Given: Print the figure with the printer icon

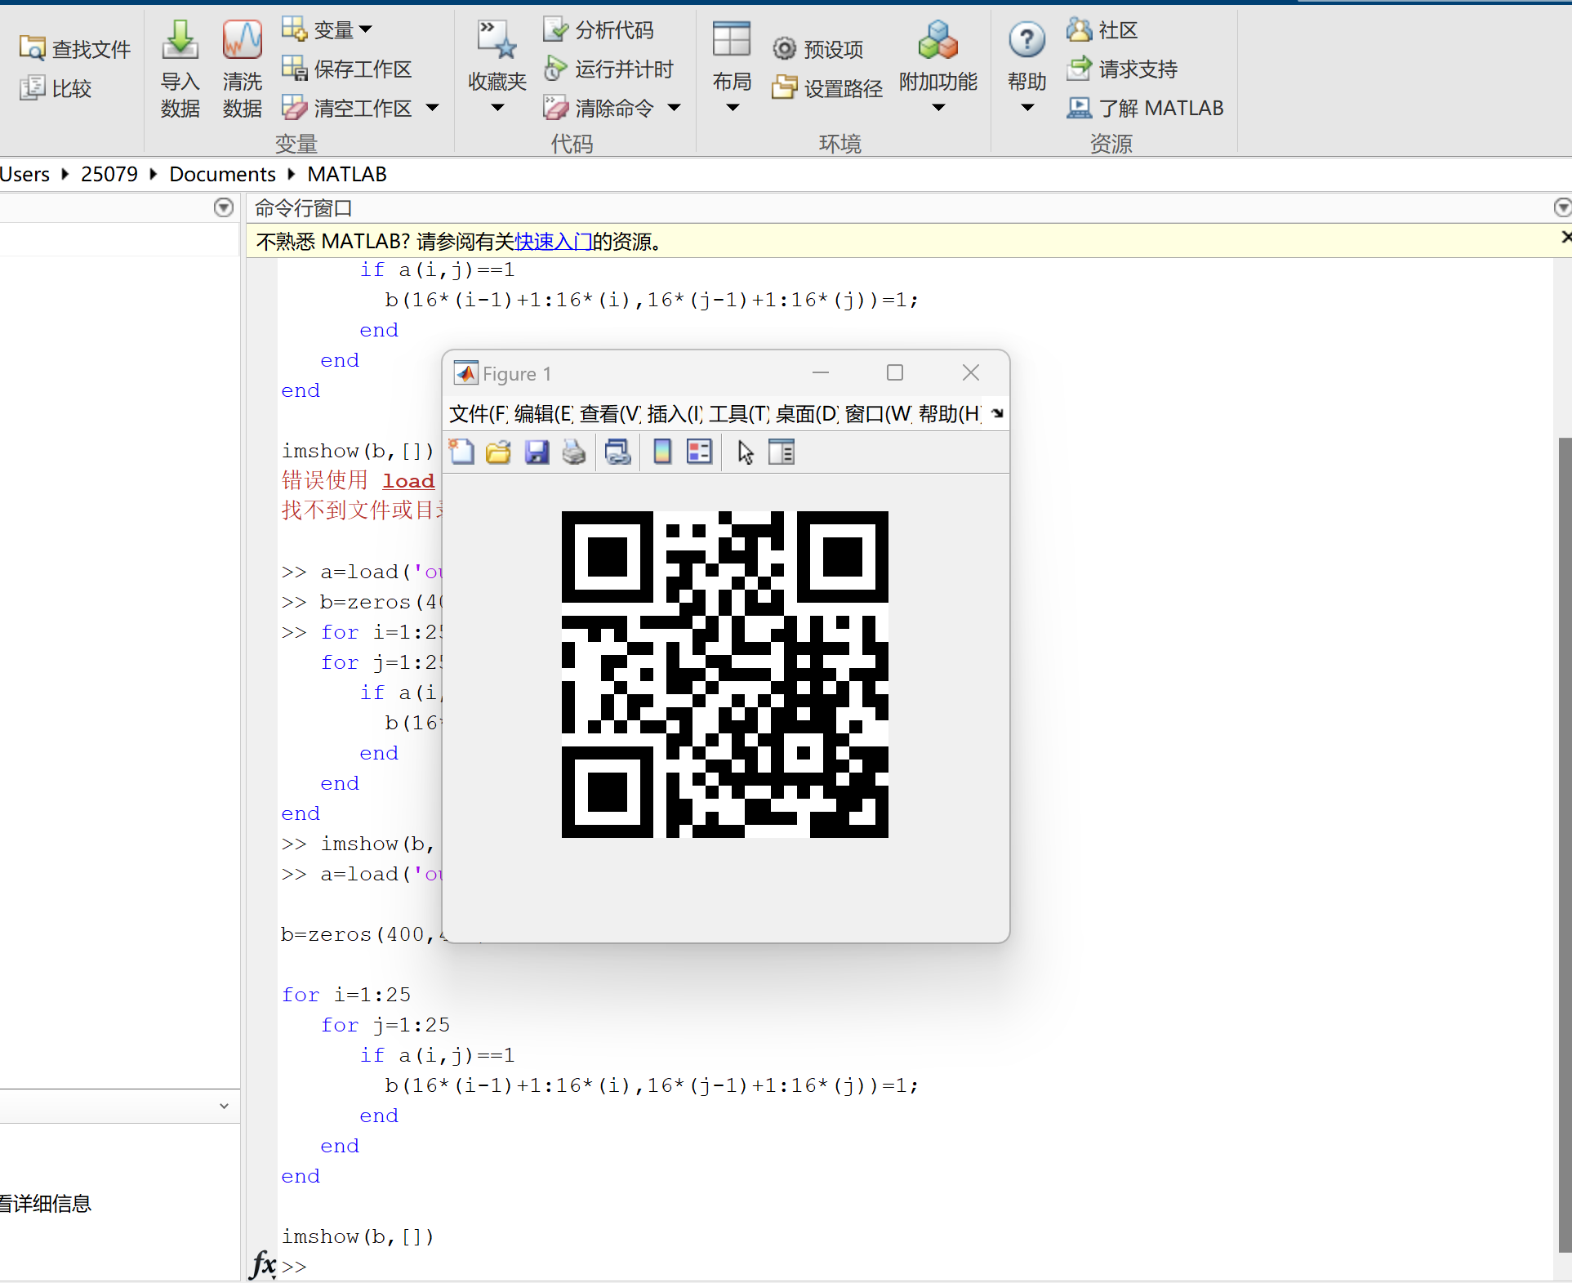Looking at the screenshot, I should pyautogui.click(x=574, y=452).
